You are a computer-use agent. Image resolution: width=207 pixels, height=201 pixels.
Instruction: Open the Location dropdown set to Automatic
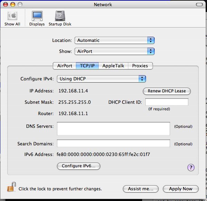114,40
